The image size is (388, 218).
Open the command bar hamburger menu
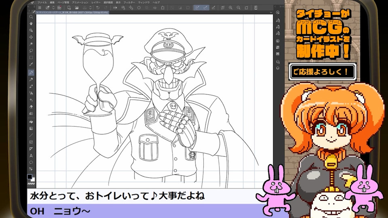pyautogui.click(x=40, y=8)
